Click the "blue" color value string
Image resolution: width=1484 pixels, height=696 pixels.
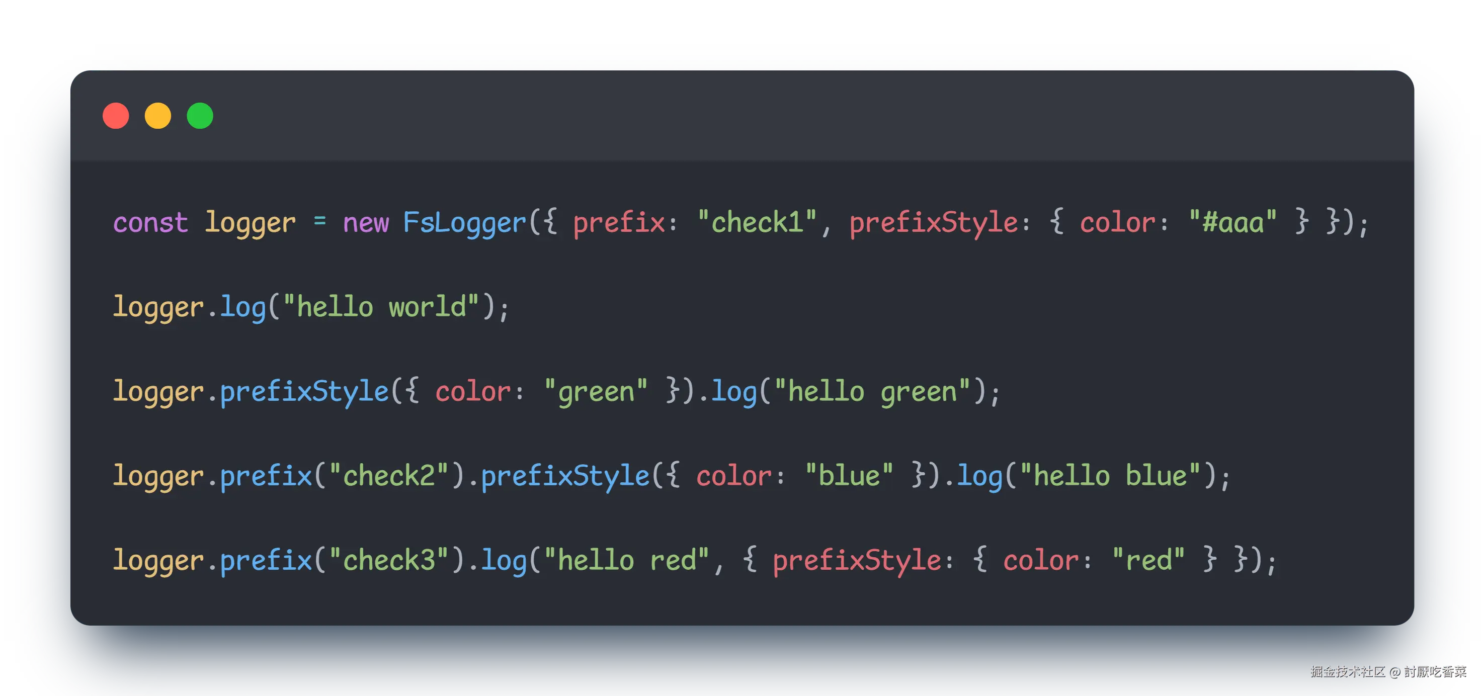coord(849,476)
